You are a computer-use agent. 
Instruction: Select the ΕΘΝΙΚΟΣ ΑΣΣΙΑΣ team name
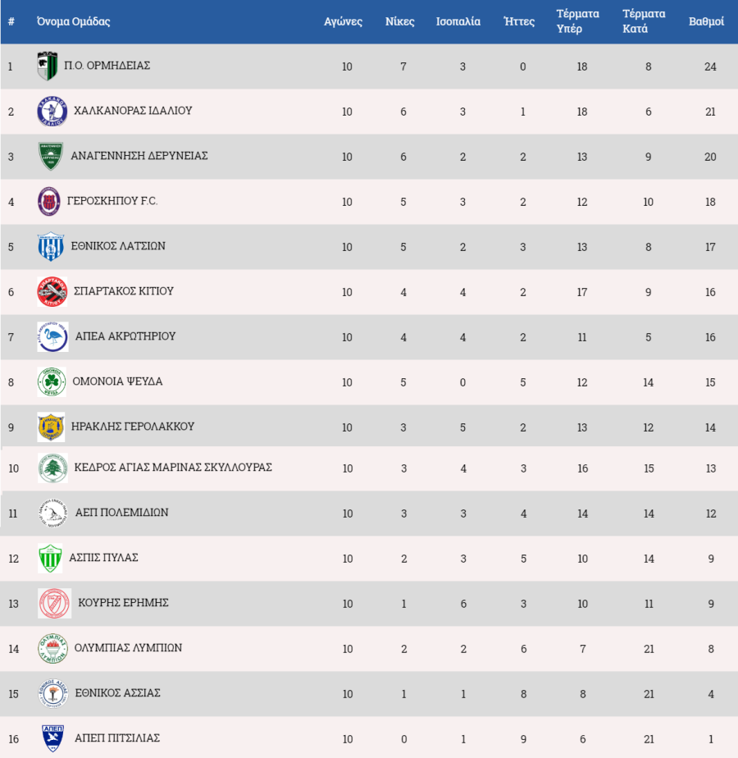click(x=117, y=692)
